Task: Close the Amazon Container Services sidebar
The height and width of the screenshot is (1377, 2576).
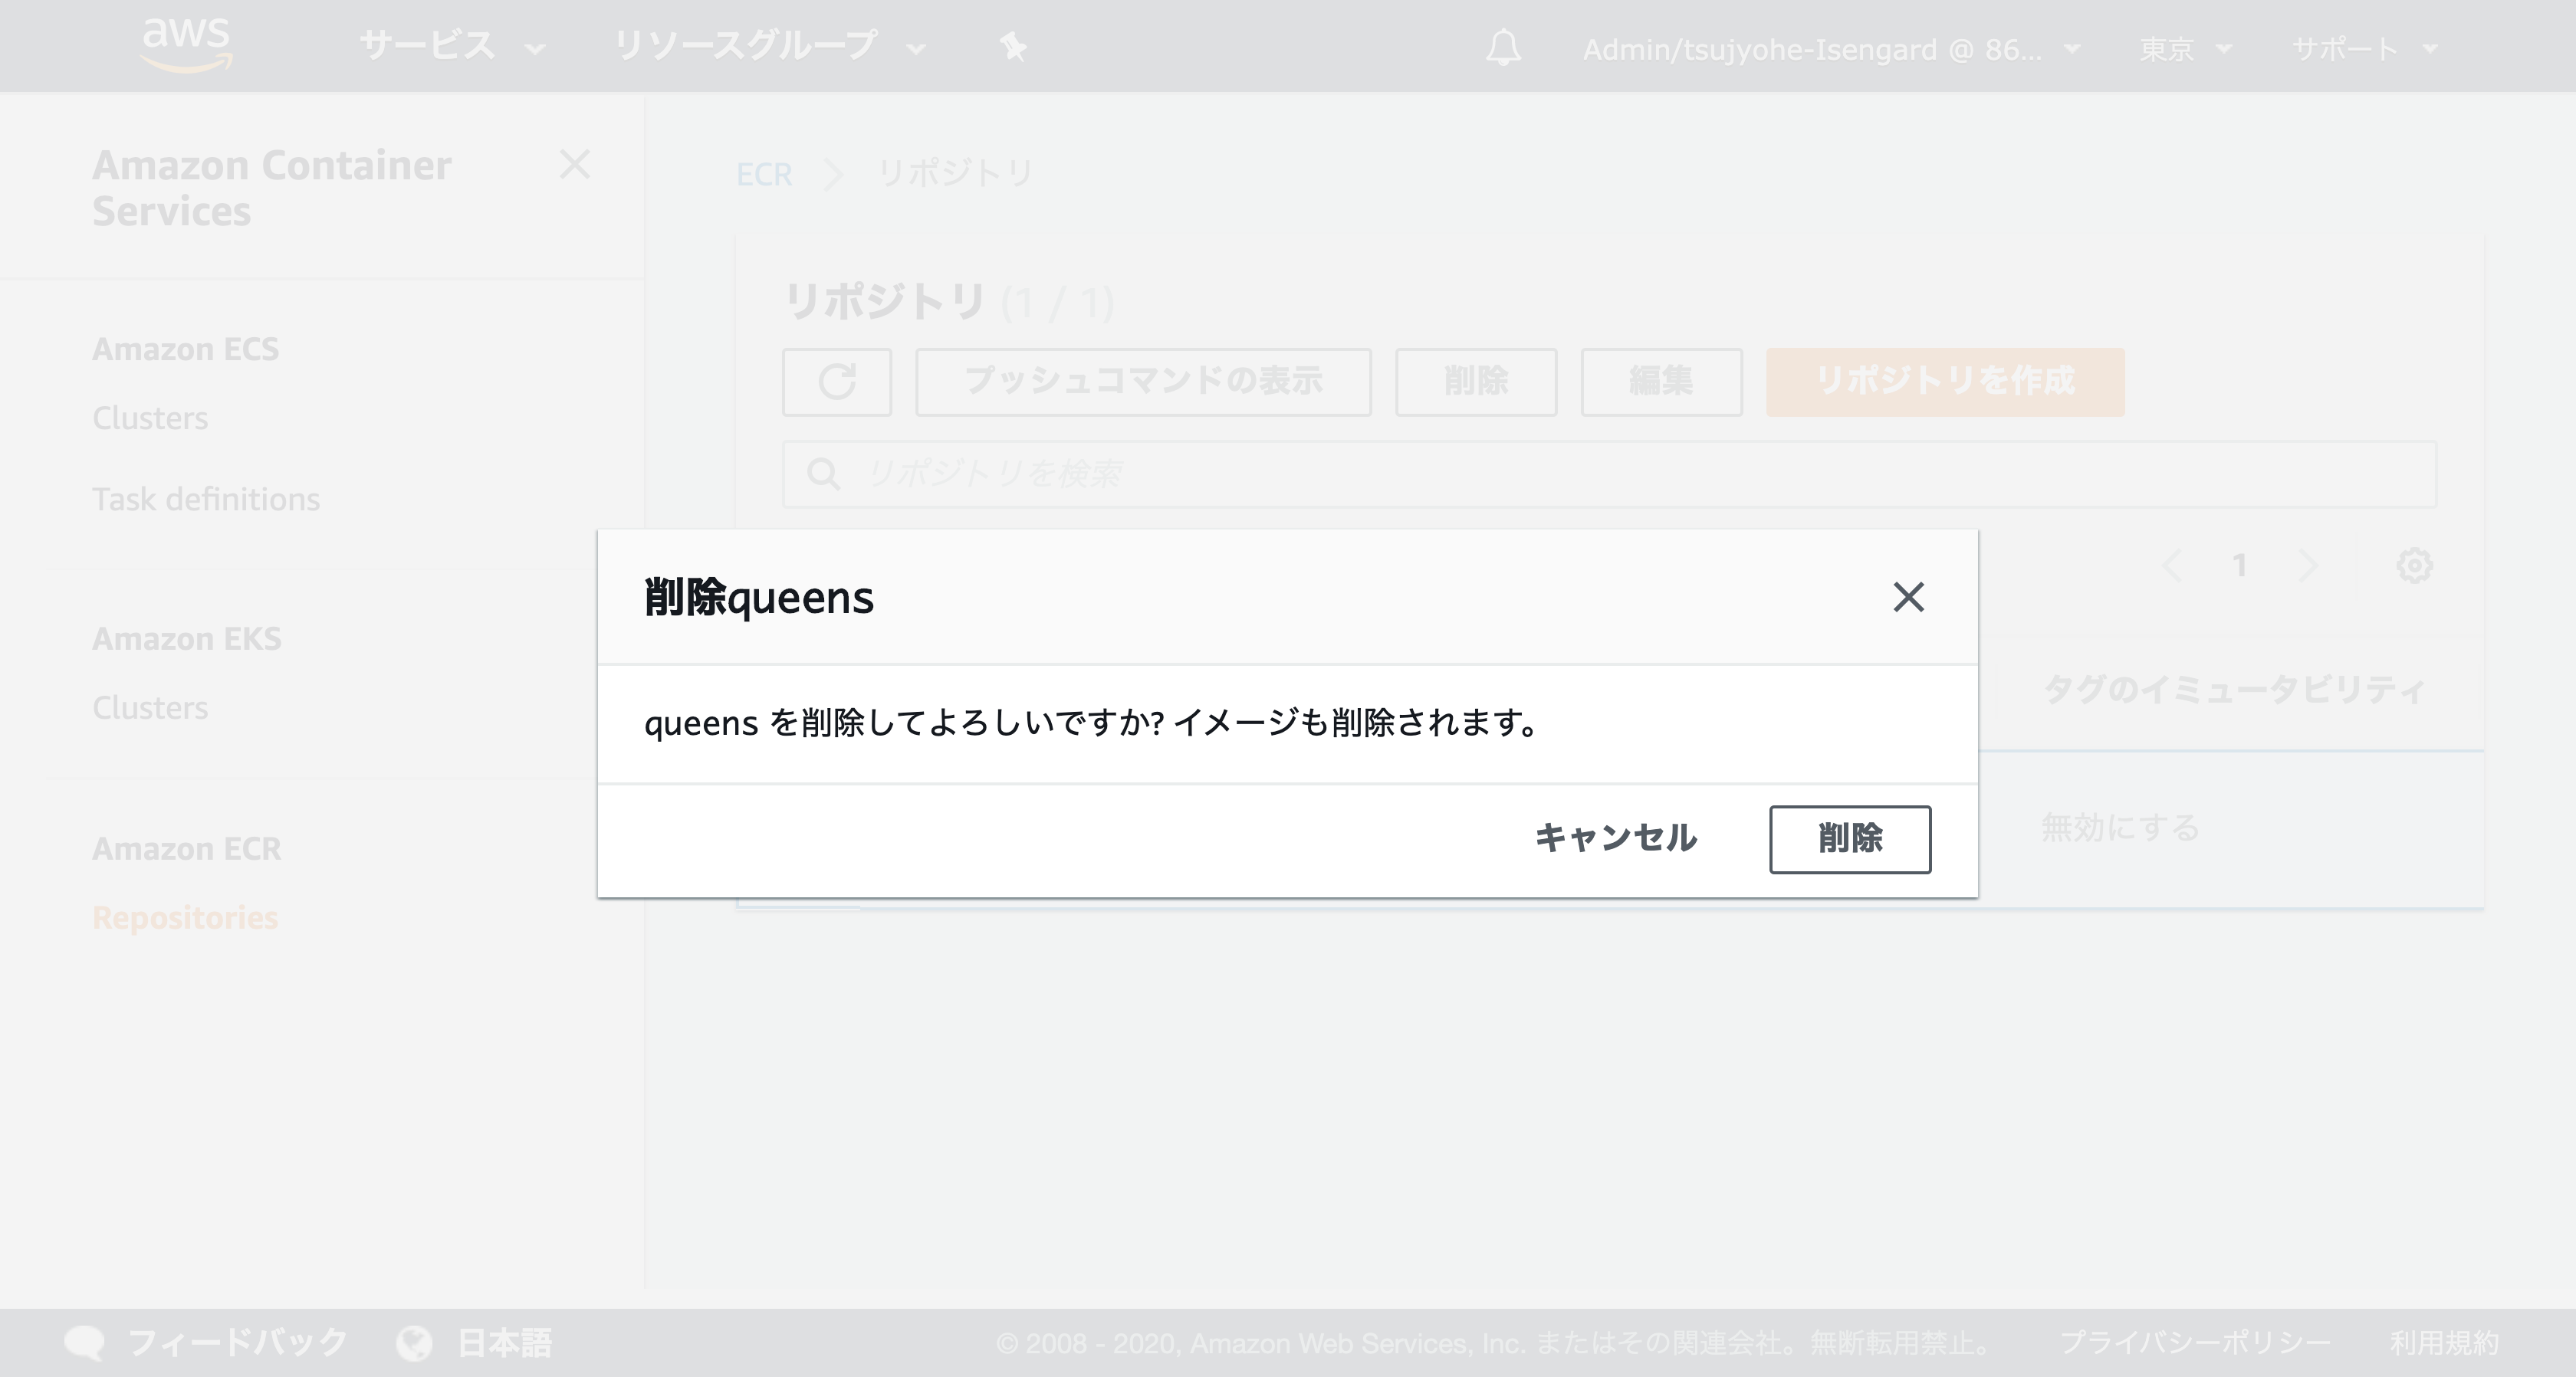Action: coord(575,164)
